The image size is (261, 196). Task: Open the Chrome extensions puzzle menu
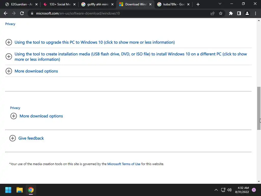[x=231, y=13]
